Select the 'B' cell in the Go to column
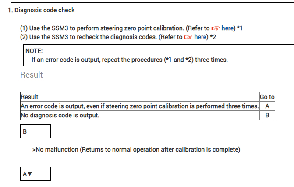This screenshot has width=294, height=187. 267,116
